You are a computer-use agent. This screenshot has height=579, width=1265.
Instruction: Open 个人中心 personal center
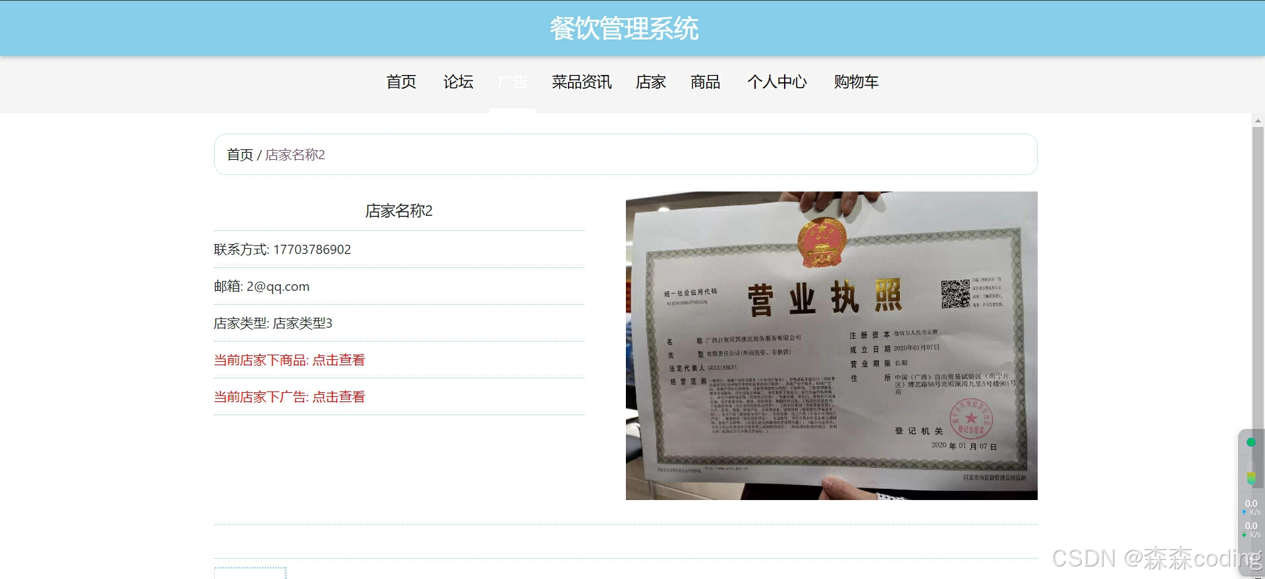(777, 82)
